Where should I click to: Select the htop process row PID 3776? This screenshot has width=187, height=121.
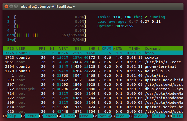point(93,53)
